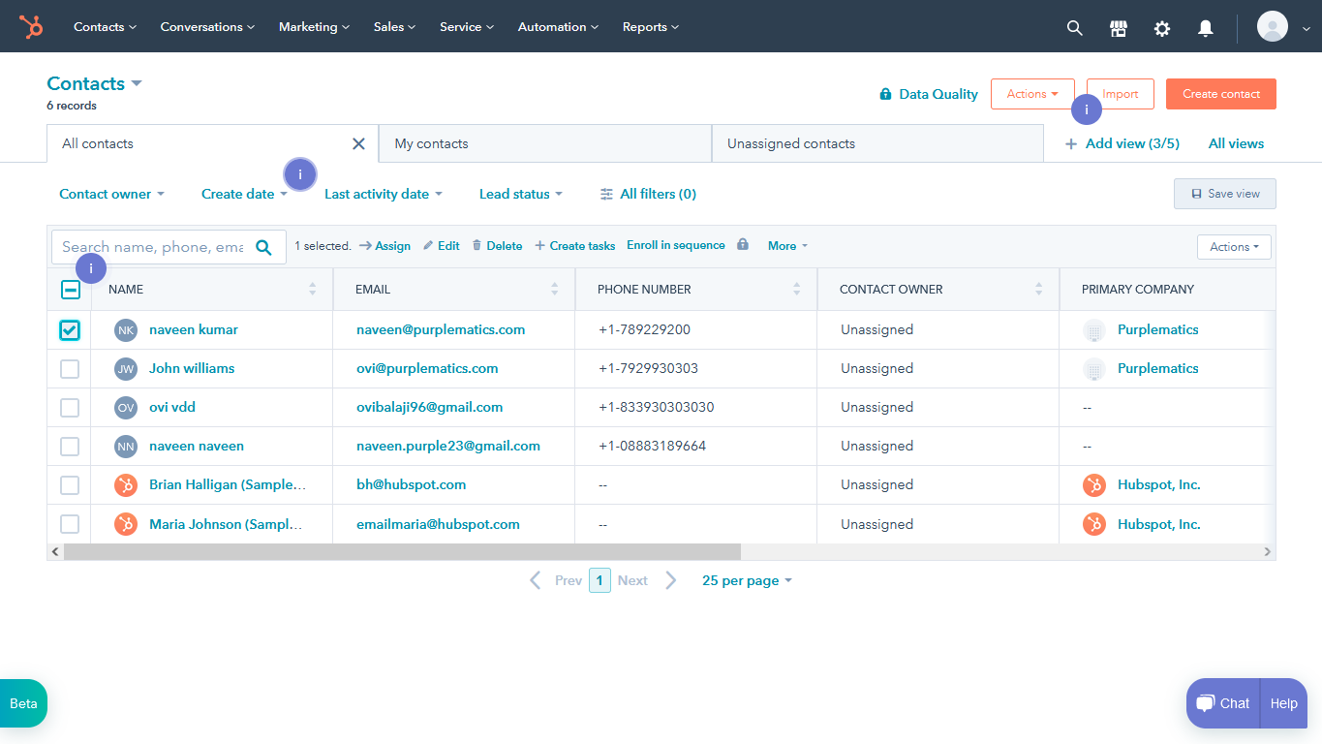Open the Settings gear

pyautogui.click(x=1161, y=27)
